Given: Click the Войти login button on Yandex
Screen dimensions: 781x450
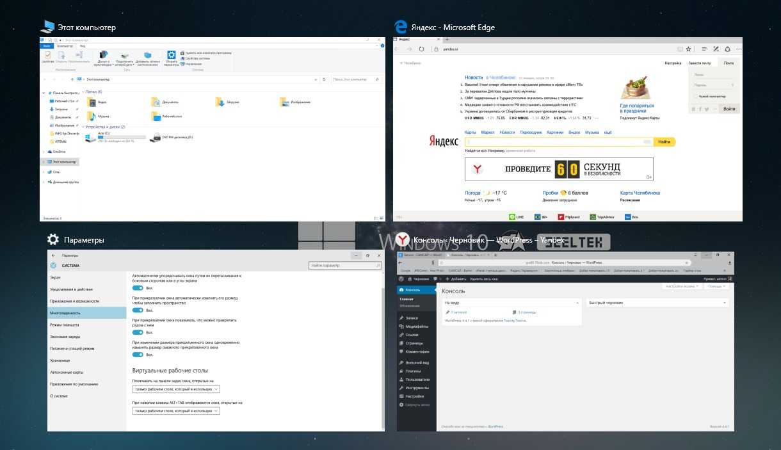Looking at the screenshot, I should pyautogui.click(x=729, y=109).
